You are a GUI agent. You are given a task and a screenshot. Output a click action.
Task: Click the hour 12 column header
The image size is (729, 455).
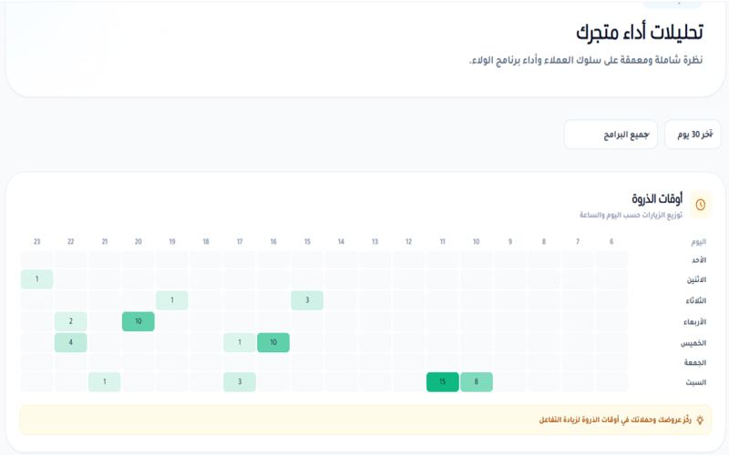point(408,241)
